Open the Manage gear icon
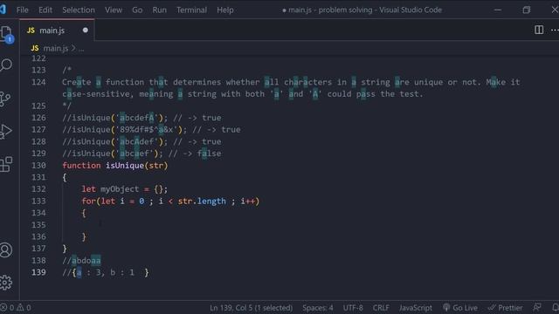 coord(6,283)
